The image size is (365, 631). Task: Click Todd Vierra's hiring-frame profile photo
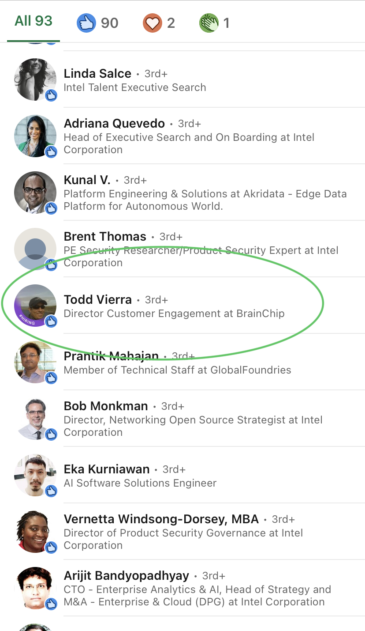coord(34,306)
